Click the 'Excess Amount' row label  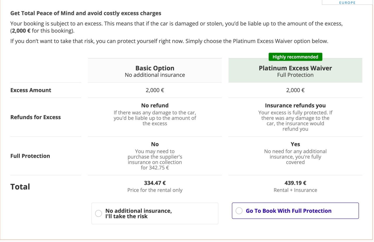tap(31, 90)
